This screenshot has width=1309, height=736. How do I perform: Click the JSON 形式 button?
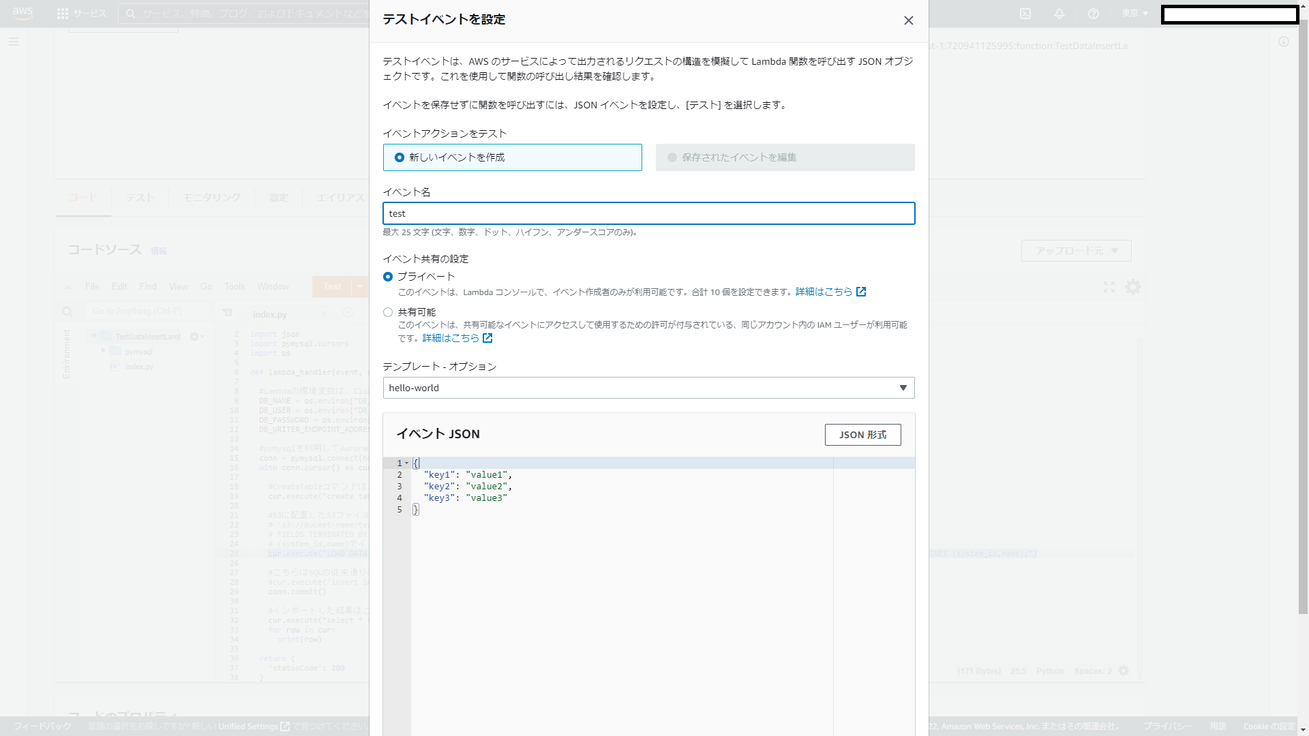tap(862, 435)
